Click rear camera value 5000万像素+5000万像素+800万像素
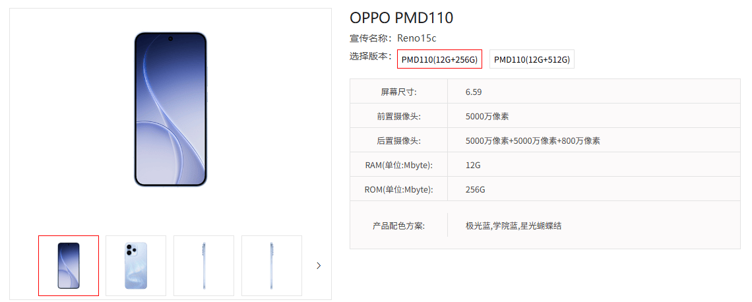This screenshot has height=302, width=752. pyautogui.click(x=533, y=140)
